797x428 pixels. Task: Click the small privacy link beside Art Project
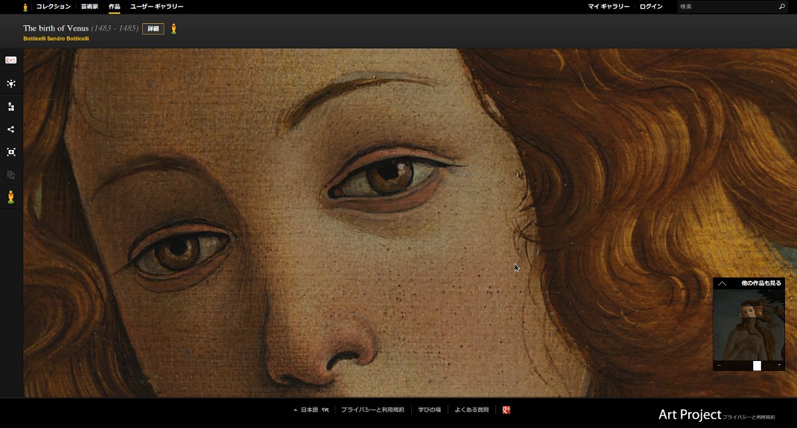tap(749, 417)
